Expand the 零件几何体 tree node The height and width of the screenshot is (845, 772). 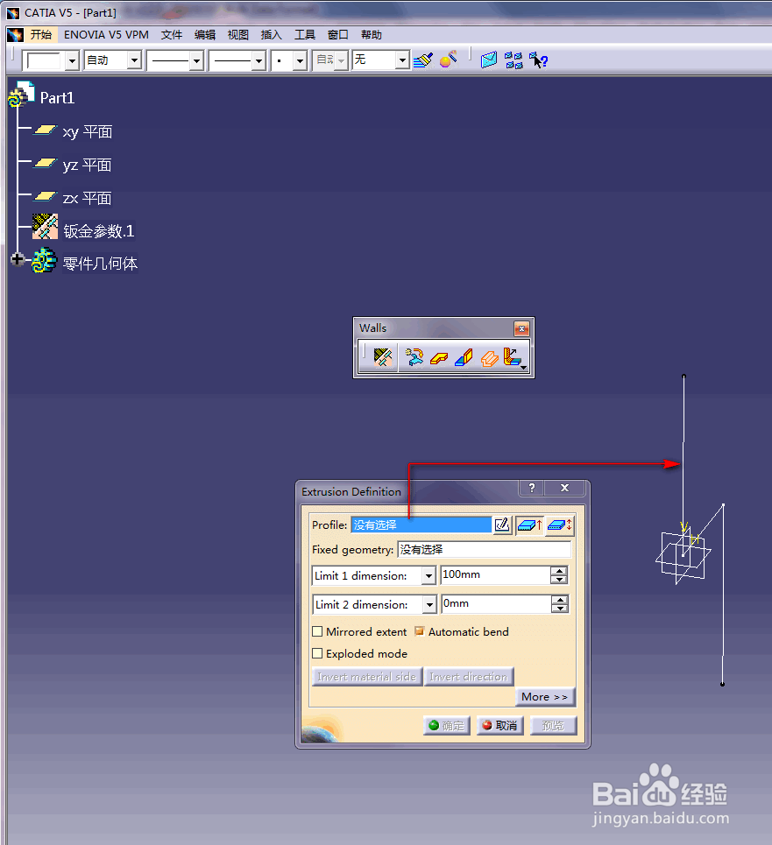pyautogui.click(x=18, y=259)
